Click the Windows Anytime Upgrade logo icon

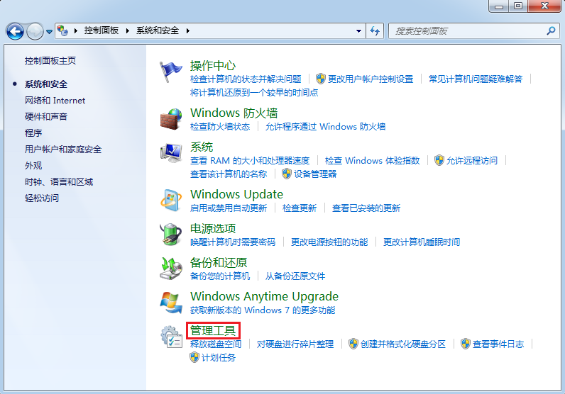tap(171, 303)
